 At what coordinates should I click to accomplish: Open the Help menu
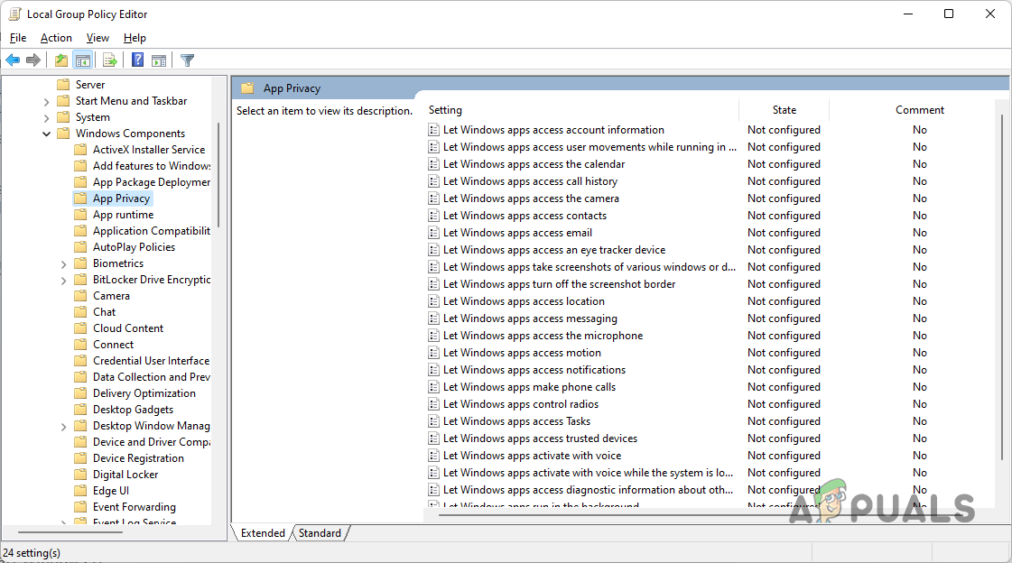[x=135, y=38]
